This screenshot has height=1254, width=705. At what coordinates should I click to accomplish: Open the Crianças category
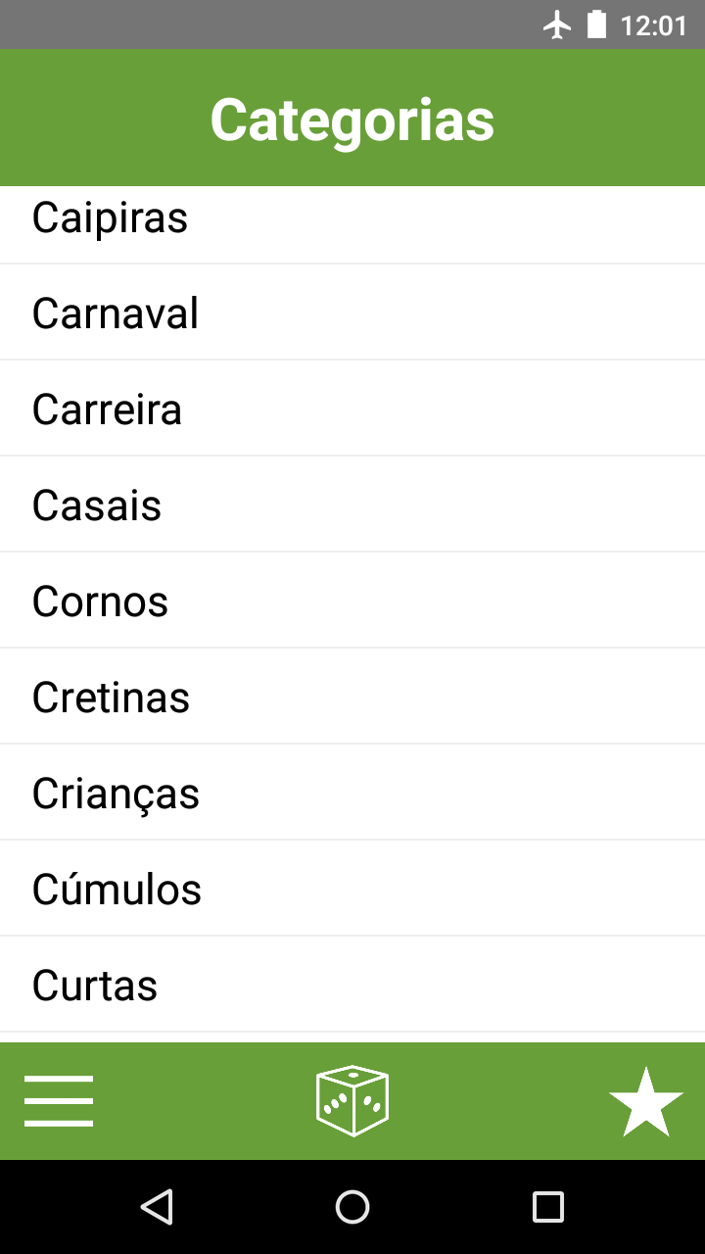tap(352, 793)
